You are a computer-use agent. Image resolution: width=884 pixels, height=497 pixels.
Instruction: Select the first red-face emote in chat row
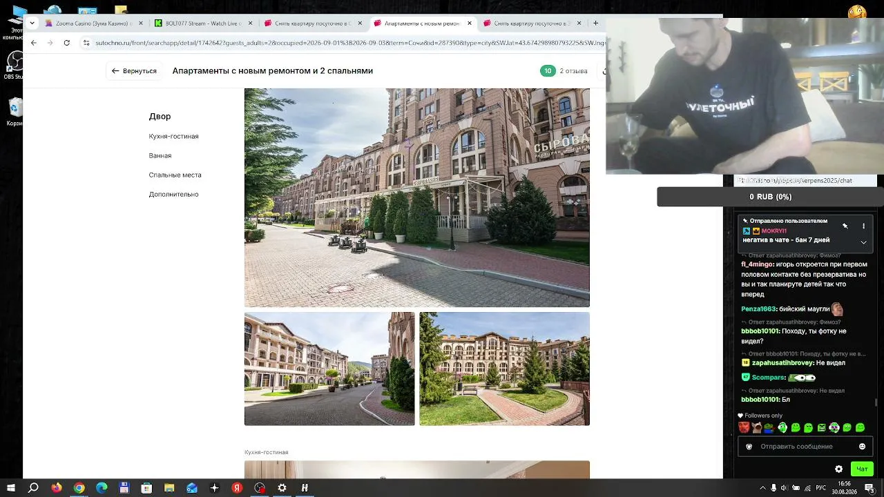click(744, 428)
